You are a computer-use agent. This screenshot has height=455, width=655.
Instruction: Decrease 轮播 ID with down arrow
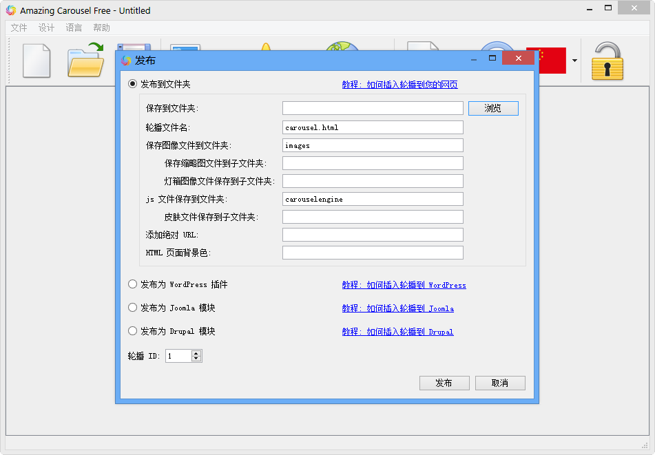click(196, 359)
